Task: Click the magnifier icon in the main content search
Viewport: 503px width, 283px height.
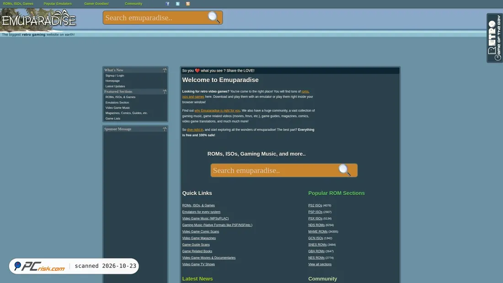Action: click(x=344, y=170)
